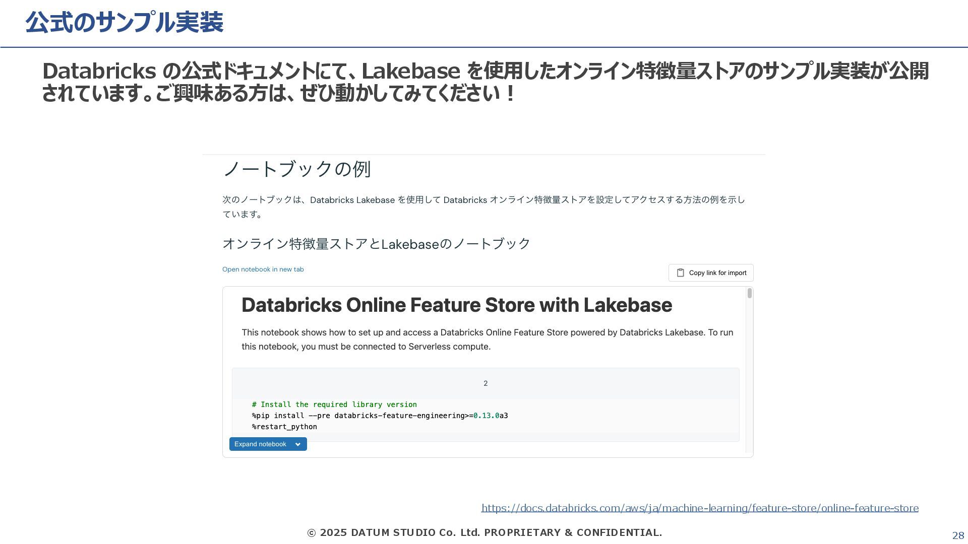This screenshot has width=968, height=544.
Task: Open the docs.databricks.com URL link
Action: [699, 508]
